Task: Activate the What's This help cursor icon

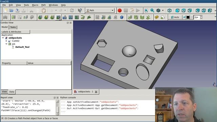Action: 80,11
